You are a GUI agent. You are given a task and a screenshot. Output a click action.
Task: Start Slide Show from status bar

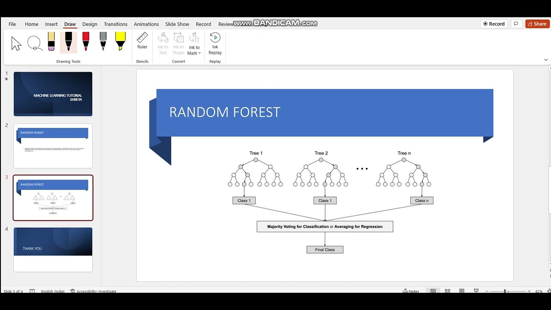click(x=476, y=291)
